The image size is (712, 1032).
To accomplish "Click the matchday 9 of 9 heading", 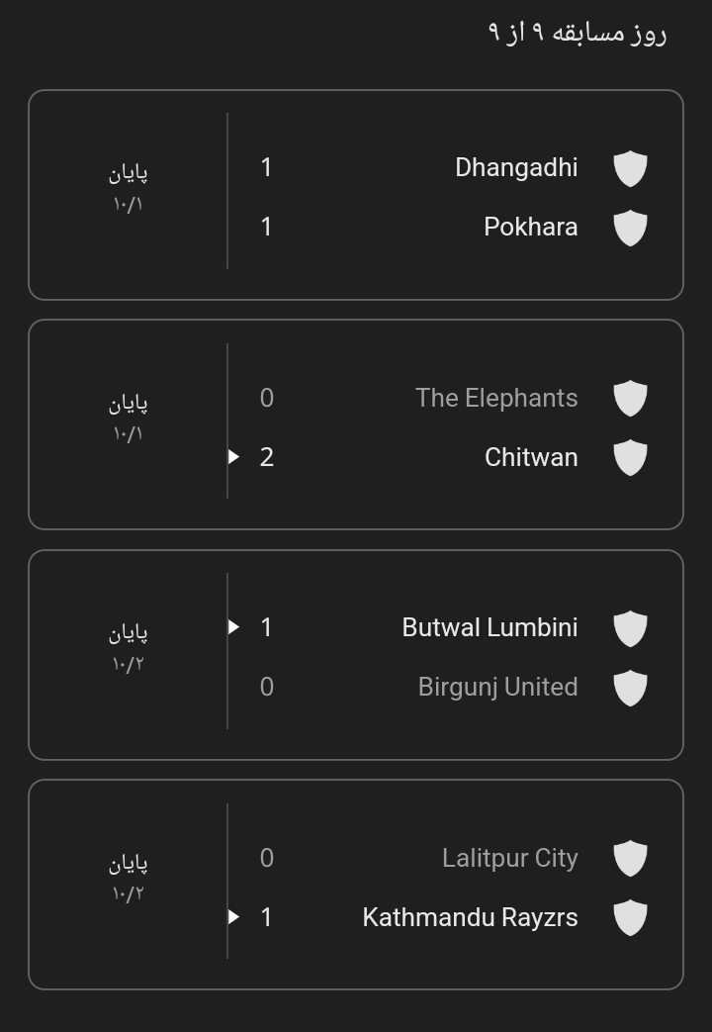I will [578, 33].
